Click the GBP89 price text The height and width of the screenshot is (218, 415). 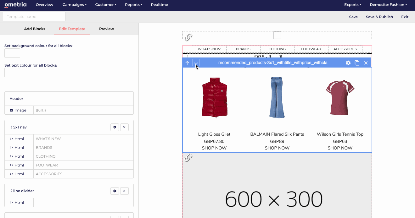coord(277,141)
